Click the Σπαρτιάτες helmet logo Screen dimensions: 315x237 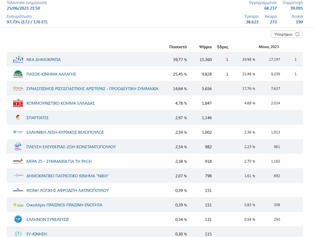[x=18, y=118]
